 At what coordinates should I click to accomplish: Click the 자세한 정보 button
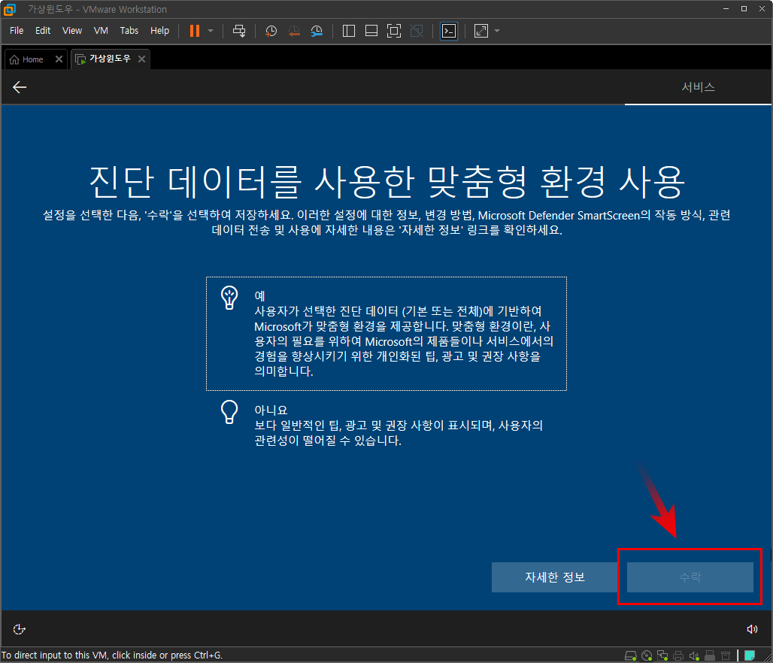point(555,577)
